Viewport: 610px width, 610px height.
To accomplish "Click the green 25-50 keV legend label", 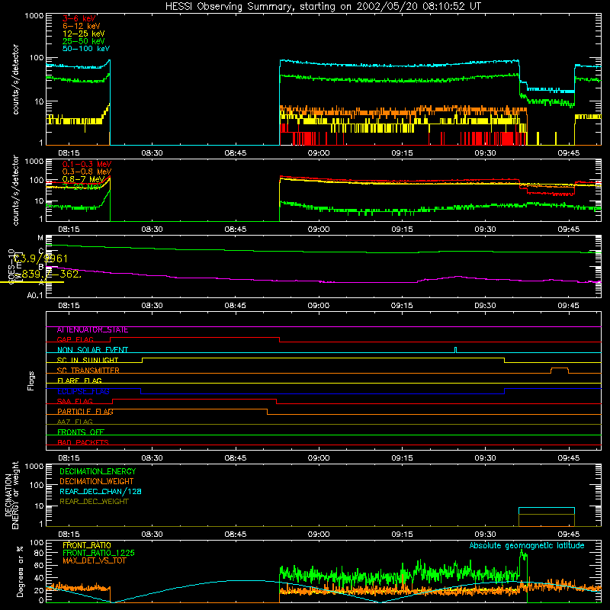I will pyautogui.click(x=84, y=41).
